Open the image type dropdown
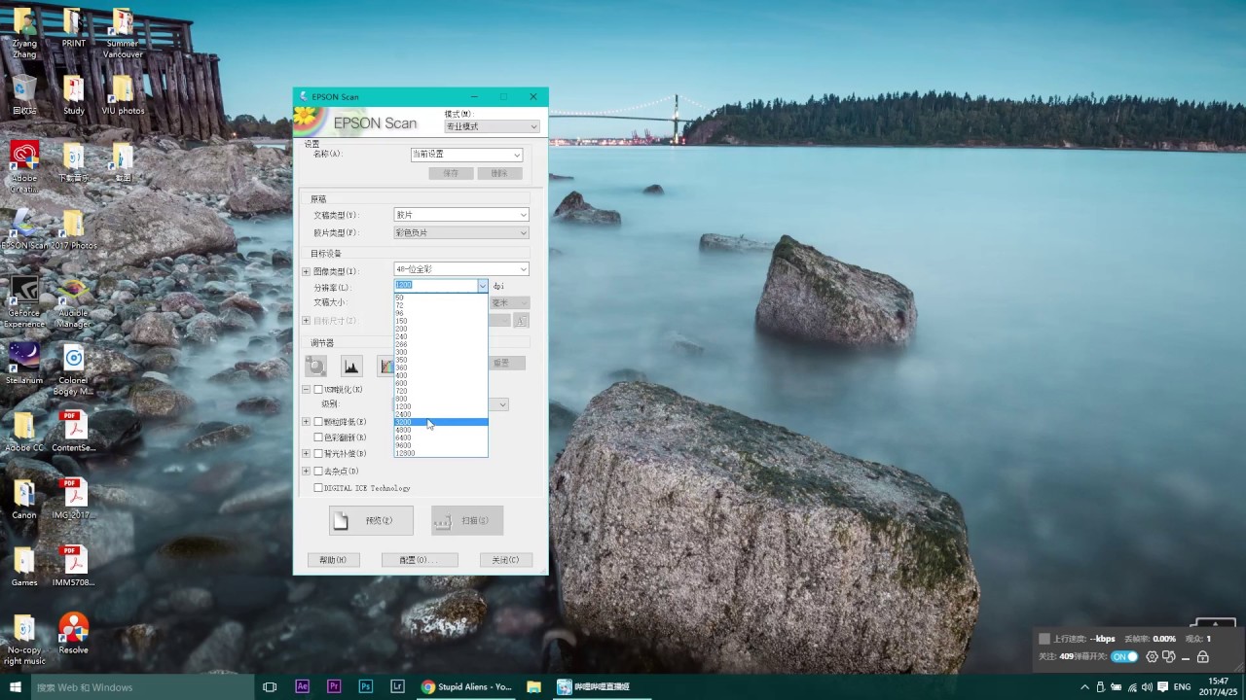Viewport: 1246px width, 700px height. coord(461,269)
